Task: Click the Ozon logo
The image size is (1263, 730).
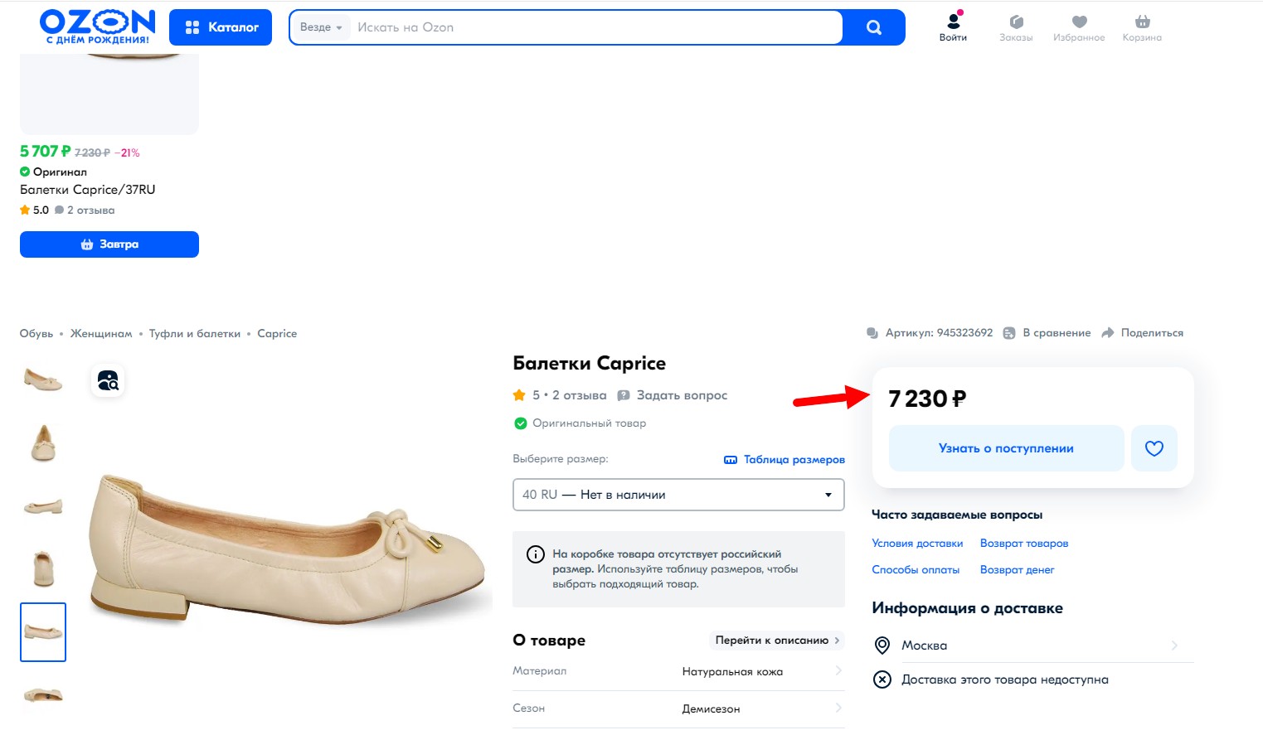Action: click(x=98, y=27)
